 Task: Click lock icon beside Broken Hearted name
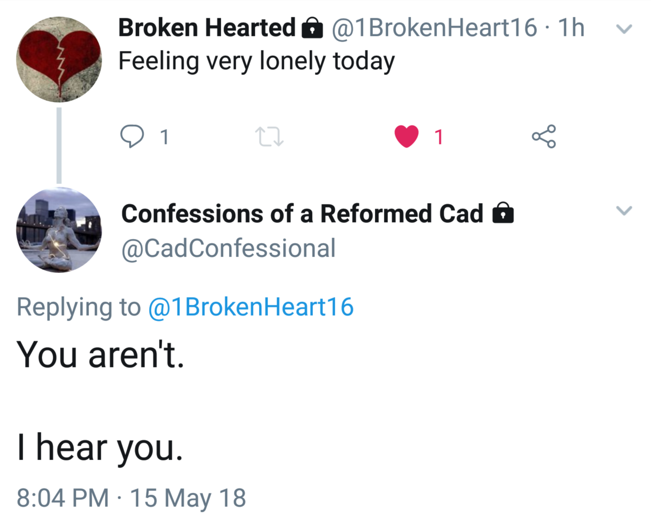(x=313, y=28)
